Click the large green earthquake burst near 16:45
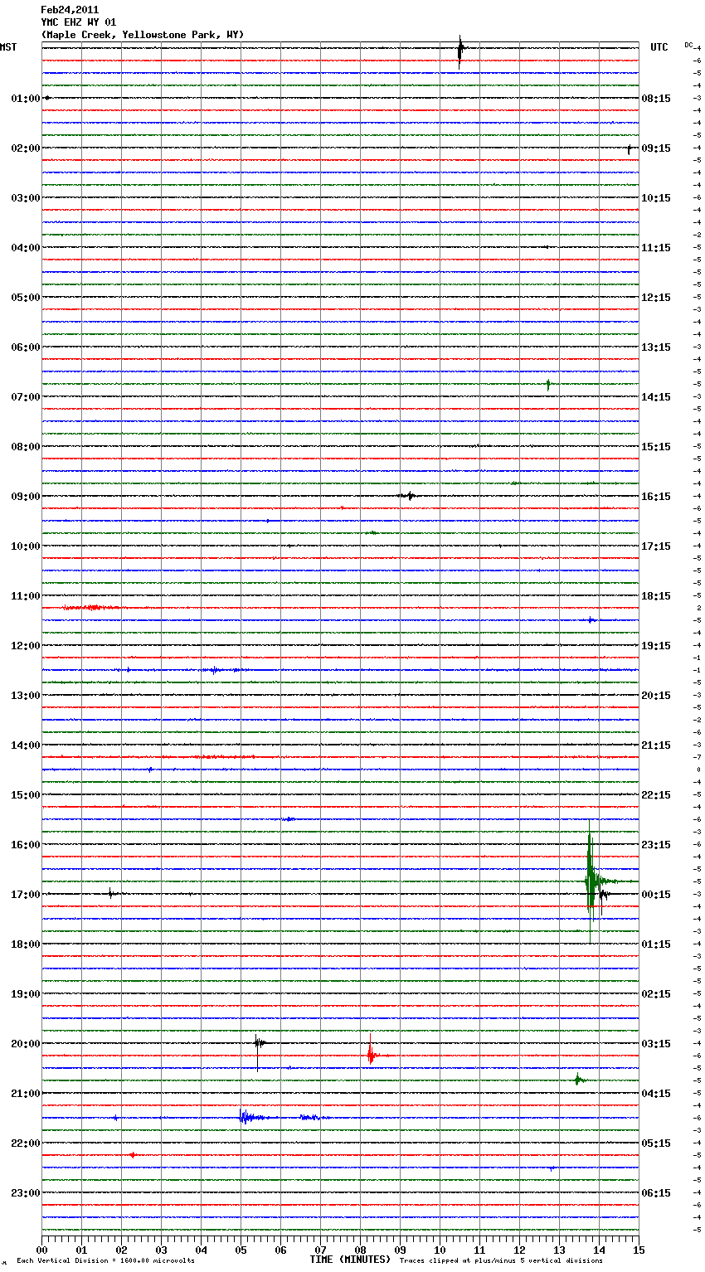705x1272 pixels. (x=591, y=881)
